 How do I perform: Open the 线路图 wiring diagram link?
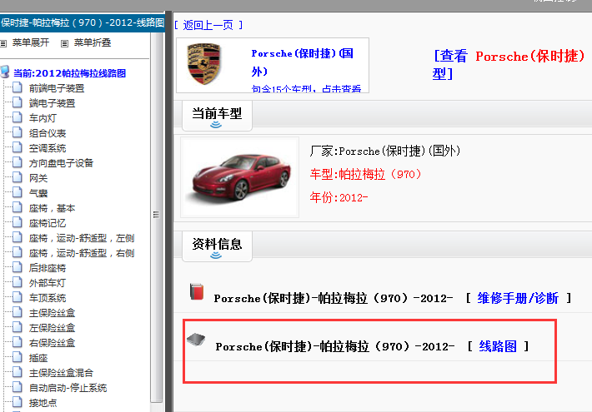498,346
